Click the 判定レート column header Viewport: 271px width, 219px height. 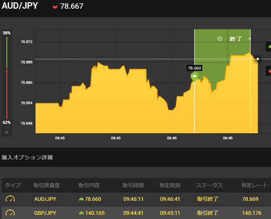pos(255,185)
